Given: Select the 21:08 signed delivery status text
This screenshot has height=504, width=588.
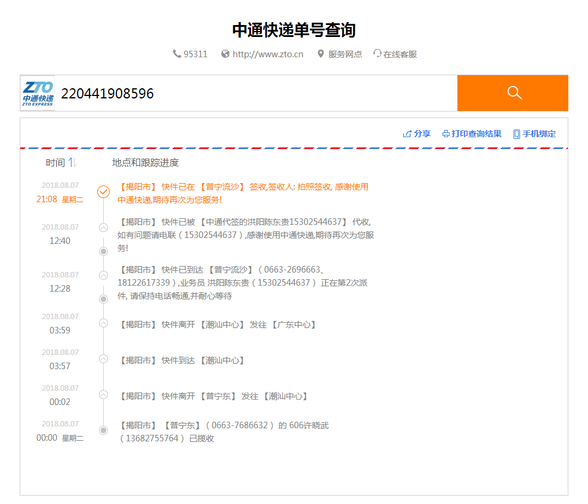Looking at the screenshot, I should pyautogui.click(x=243, y=193).
